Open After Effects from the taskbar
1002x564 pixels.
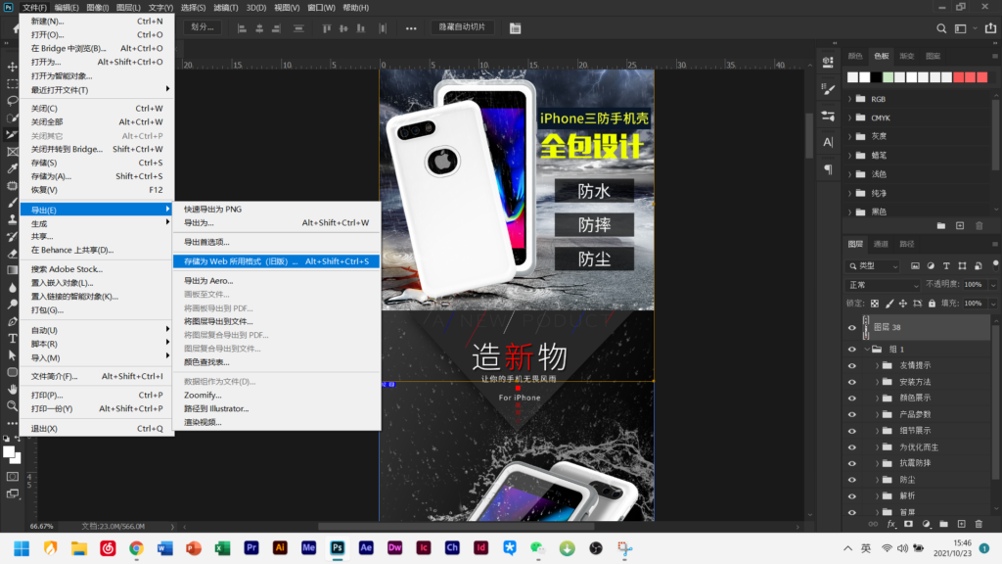[x=366, y=548]
